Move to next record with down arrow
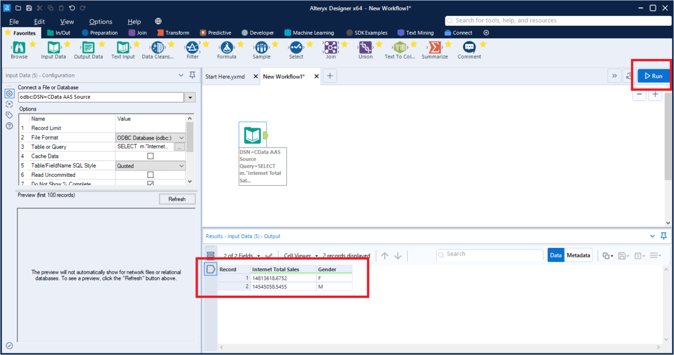Image resolution: width=674 pixels, height=355 pixels. point(398,256)
